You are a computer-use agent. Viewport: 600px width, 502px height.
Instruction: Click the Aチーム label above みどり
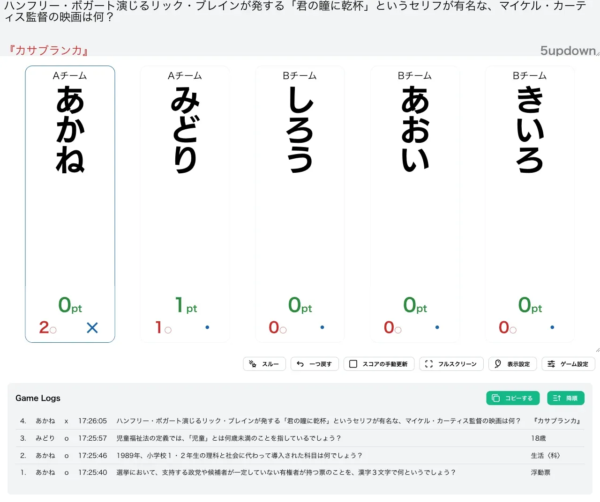[x=185, y=75]
